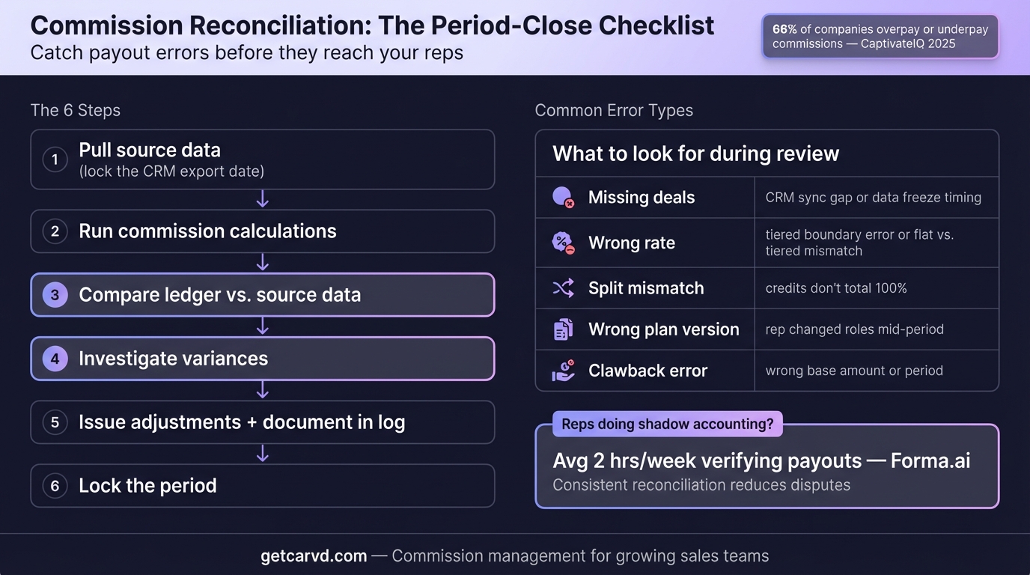
Task: Click the Wrong plan version document icon
Action: 563,329
